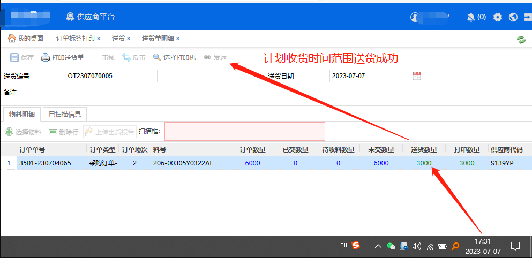Screen dimensions: 532x258
Task: Click the globe language icon
Action: [513, 17]
